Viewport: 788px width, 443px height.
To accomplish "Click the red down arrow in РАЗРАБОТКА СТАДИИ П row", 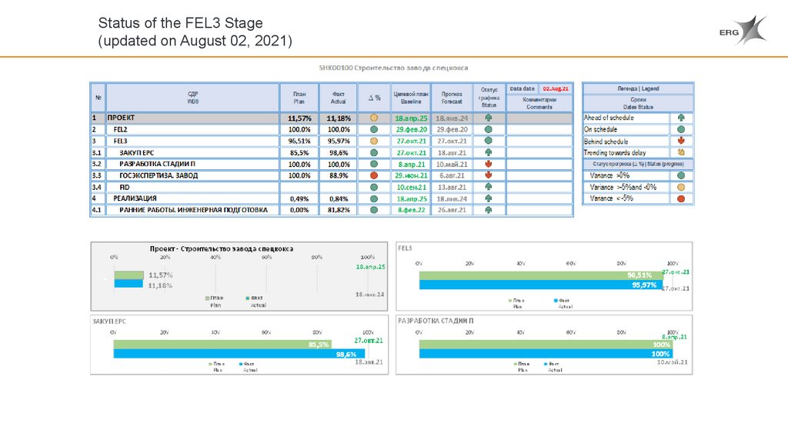I will click(x=488, y=164).
